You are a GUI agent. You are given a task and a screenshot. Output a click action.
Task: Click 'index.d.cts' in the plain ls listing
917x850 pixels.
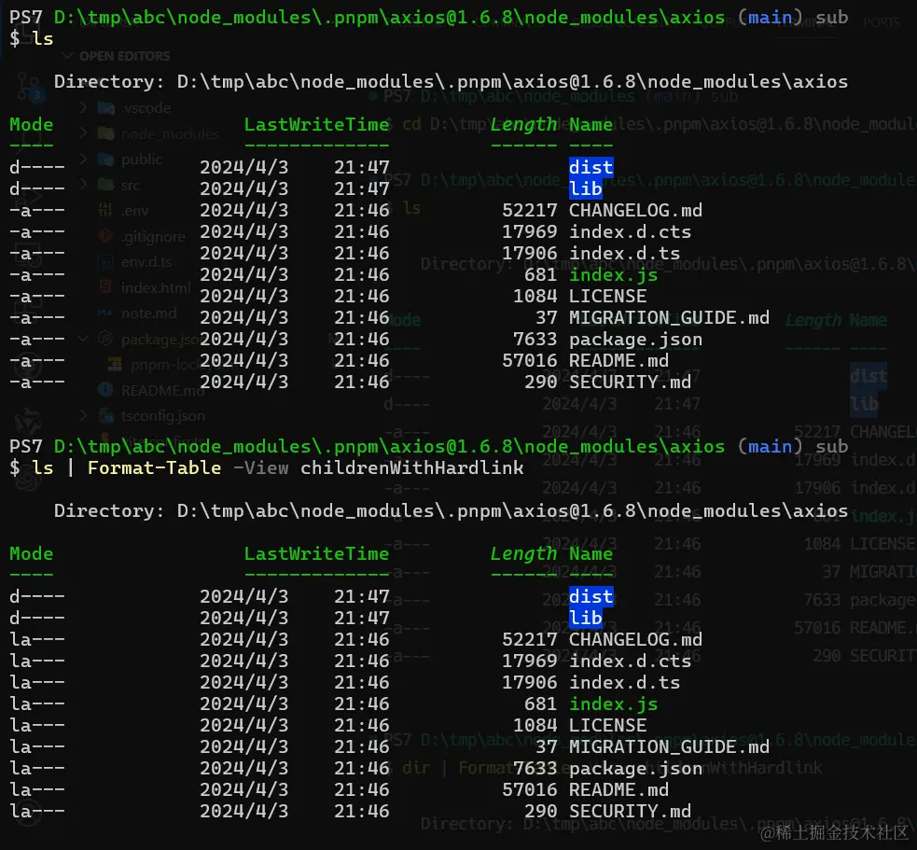630,231
